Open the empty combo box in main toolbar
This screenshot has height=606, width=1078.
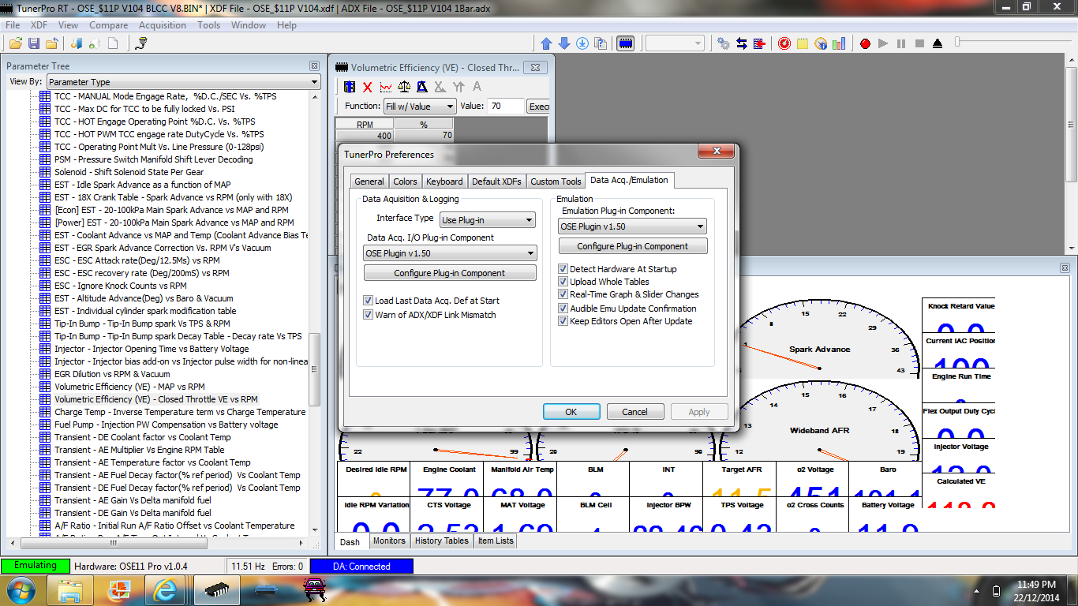click(x=675, y=43)
